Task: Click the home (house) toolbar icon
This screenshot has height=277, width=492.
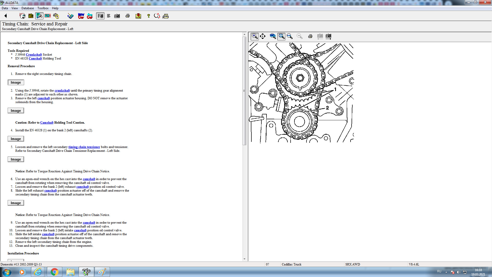Action: tap(31, 16)
